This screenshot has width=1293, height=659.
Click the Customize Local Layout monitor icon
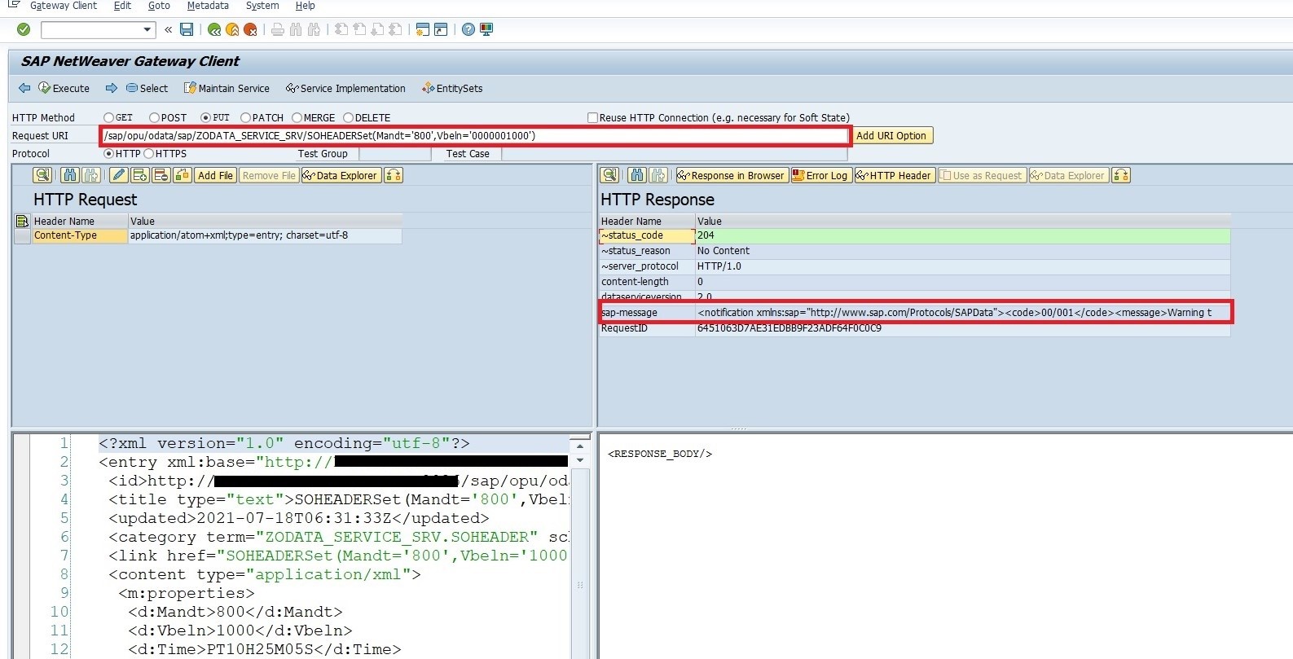487,29
